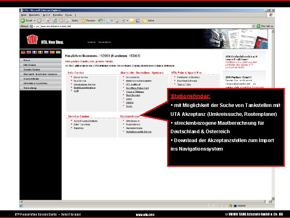Click the Wechseln zu go button
290x218 pixels.
coord(265,26)
